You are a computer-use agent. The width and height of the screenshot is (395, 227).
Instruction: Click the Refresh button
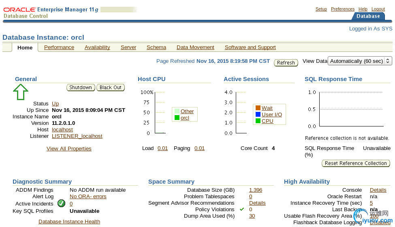point(286,62)
